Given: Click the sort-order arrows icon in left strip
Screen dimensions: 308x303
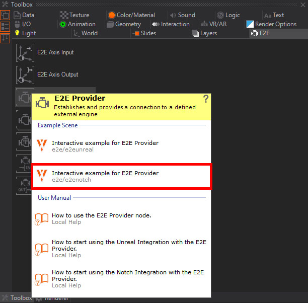Looking at the screenshot, I should pos(5,37).
